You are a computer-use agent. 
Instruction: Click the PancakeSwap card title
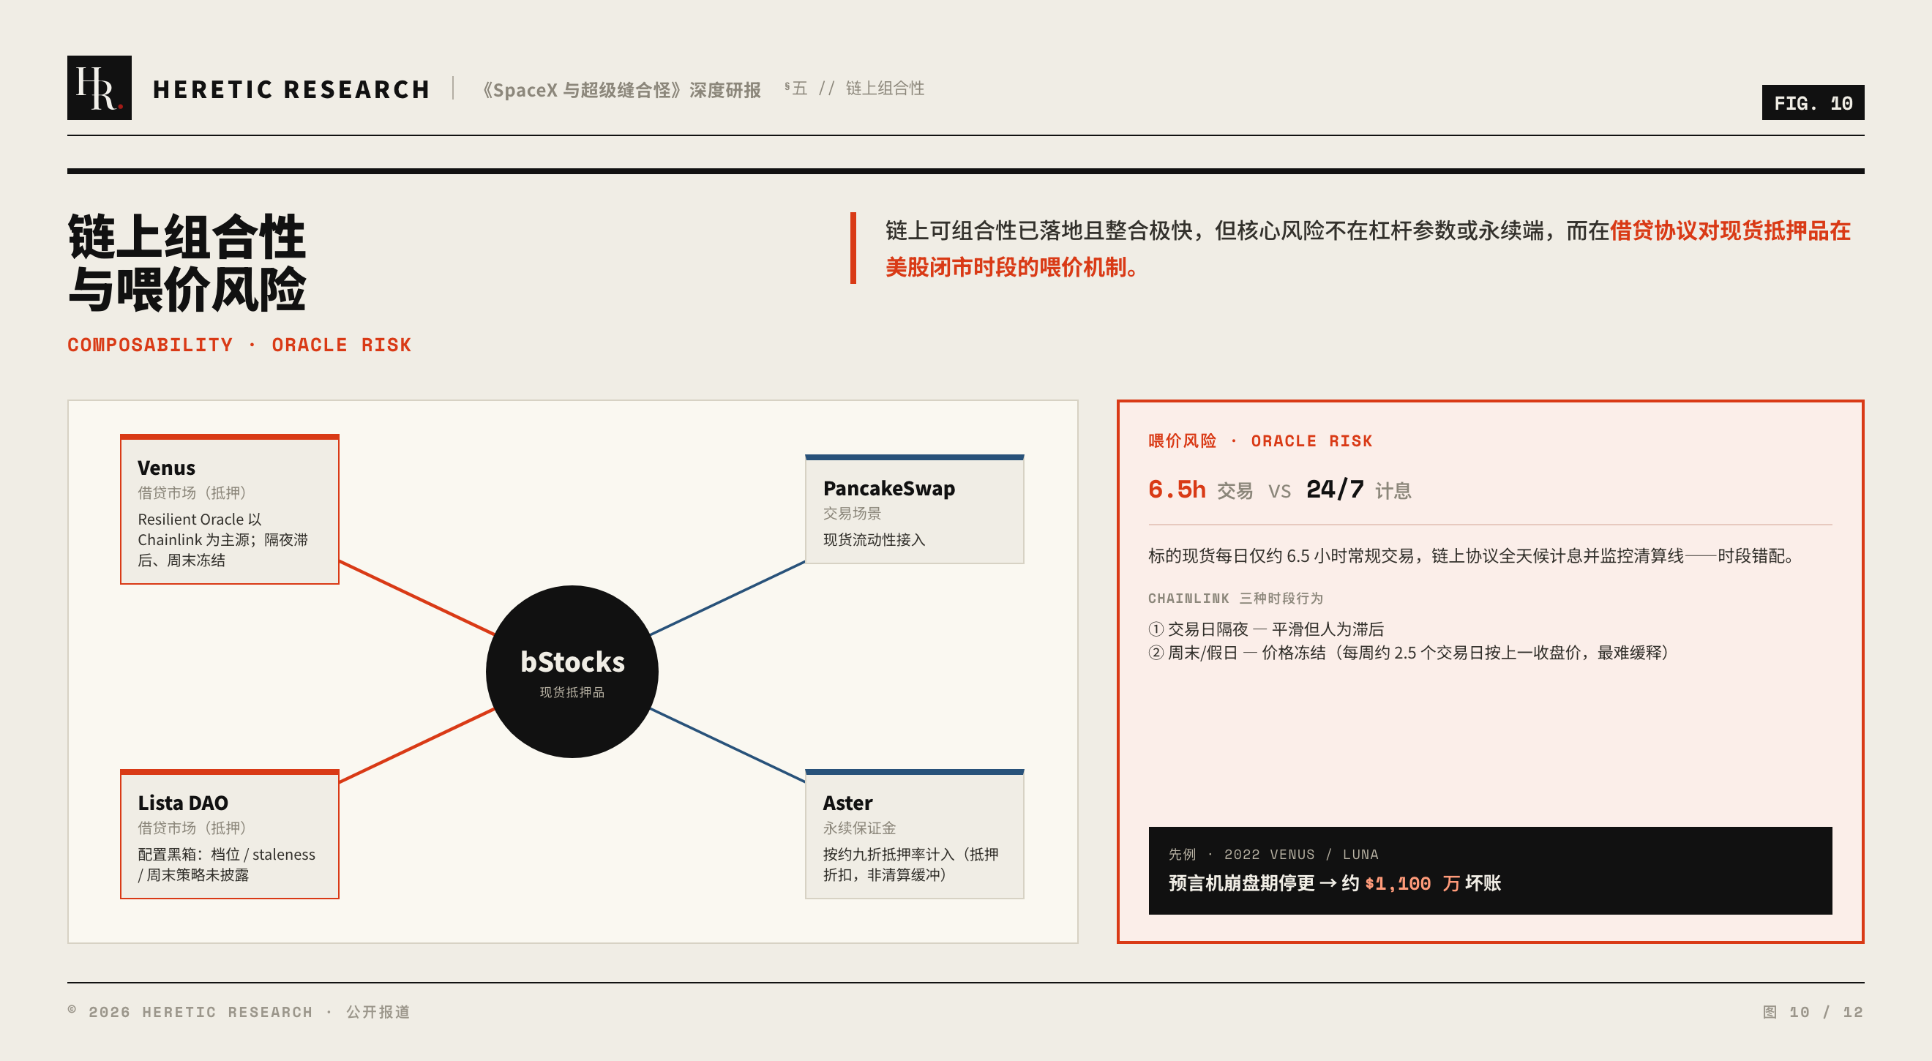click(x=888, y=488)
